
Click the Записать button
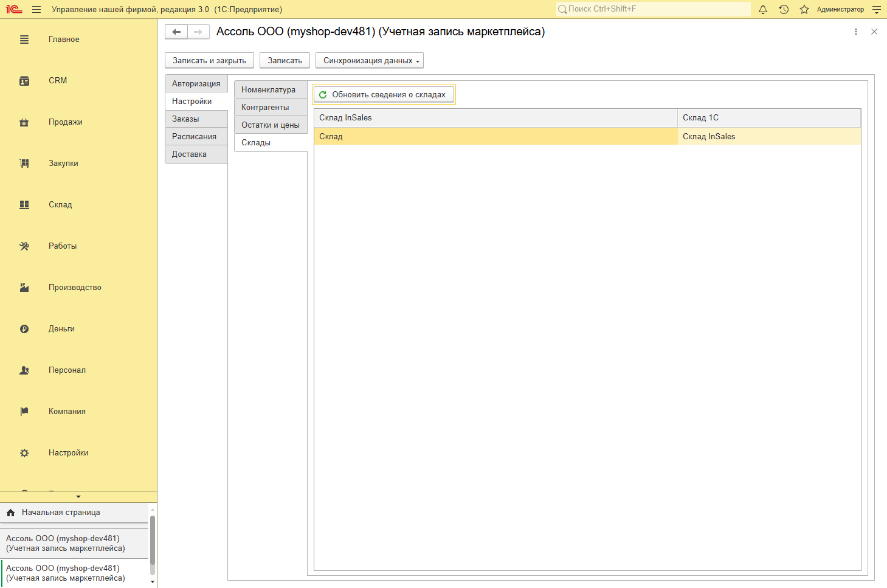tap(285, 61)
